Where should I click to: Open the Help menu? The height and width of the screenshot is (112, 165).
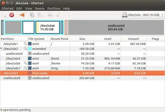(67, 9)
